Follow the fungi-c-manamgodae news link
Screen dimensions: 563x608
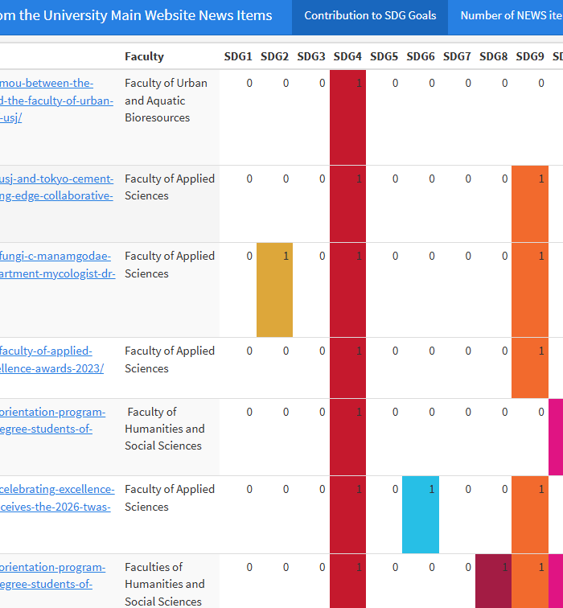pyautogui.click(x=55, y=256)
